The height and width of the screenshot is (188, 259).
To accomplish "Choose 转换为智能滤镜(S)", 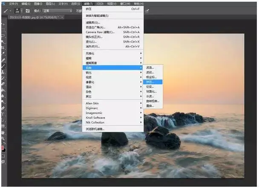I will 113,16.
